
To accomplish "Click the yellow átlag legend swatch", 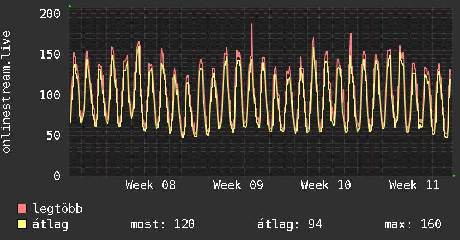I will tap(22, 224).
